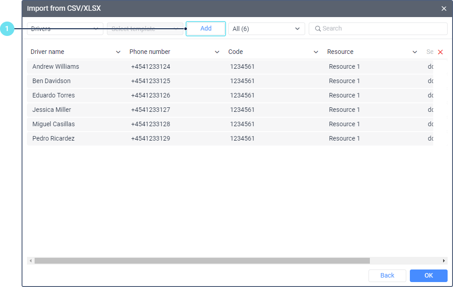Open the Resource column dropdown
This screenshot has width=453, height=287.
coord(415,52)
